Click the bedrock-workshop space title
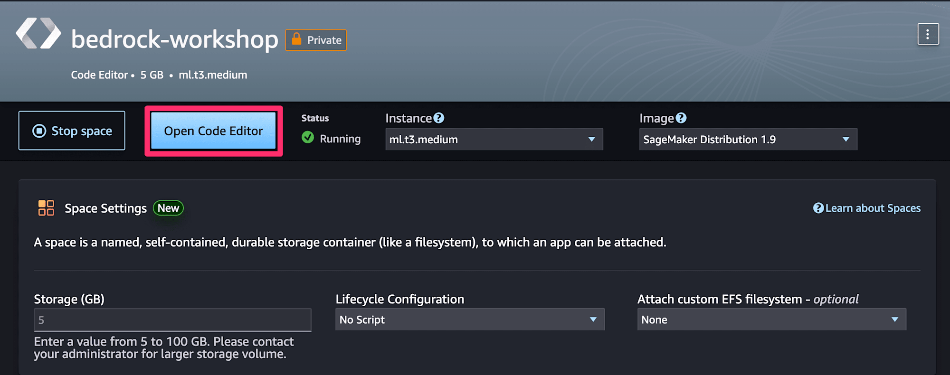The width and height of the screenshot is (950, 375). click(174, 39)
